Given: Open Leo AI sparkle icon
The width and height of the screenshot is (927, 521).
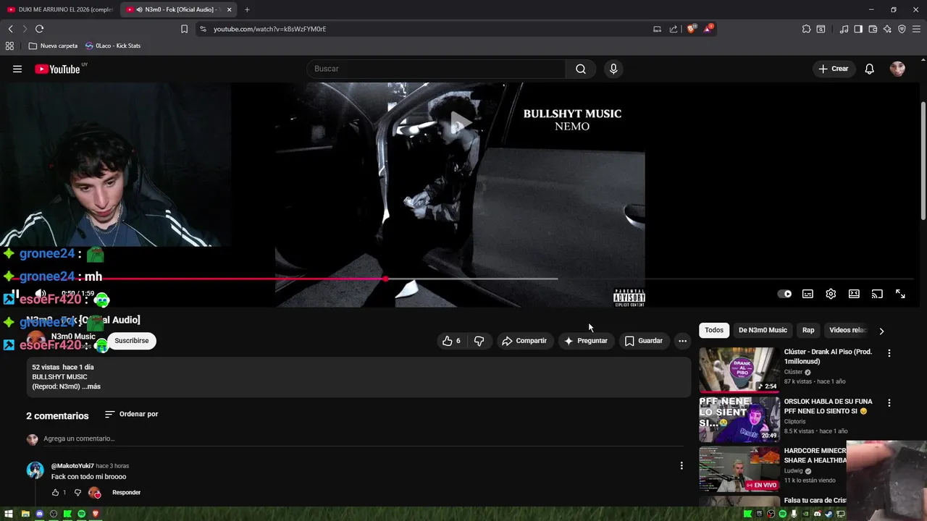Looking at the screenshot, I should pos(887,29).
